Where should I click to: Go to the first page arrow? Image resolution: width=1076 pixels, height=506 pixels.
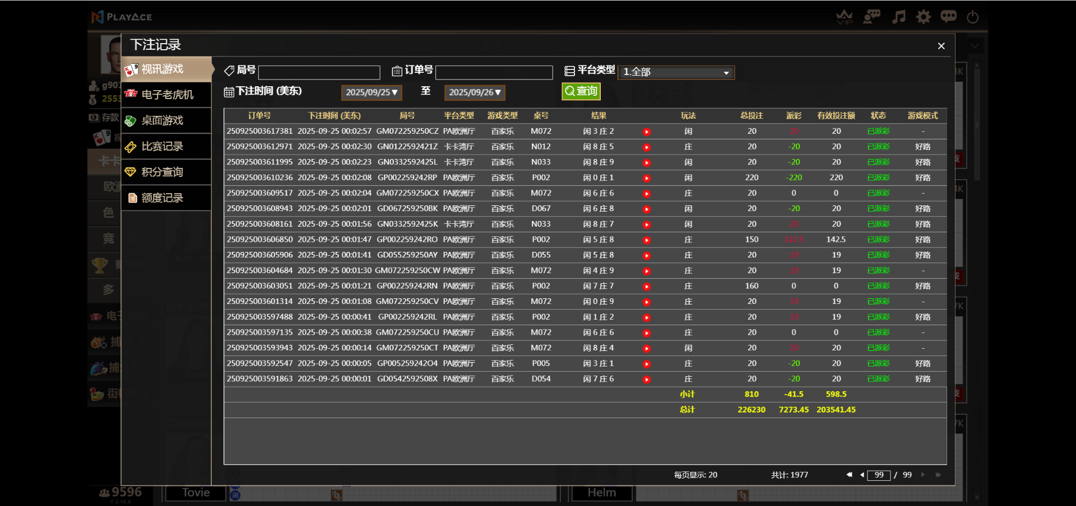(x=849, y=475)
